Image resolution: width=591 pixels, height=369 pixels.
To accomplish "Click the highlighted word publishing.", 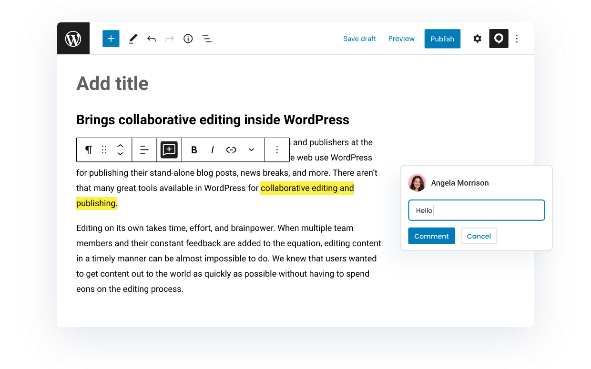I will coord(96,203).
